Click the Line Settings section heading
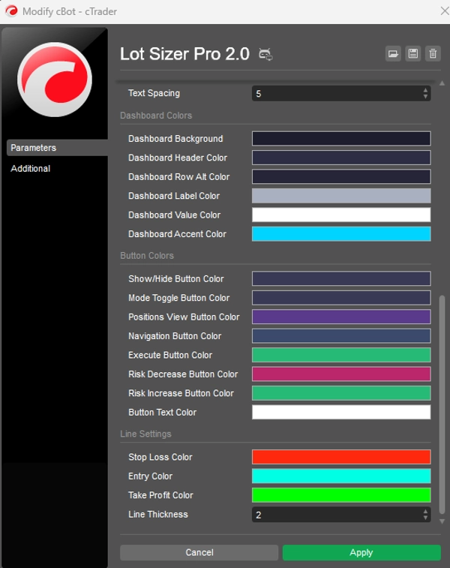 point(145,434)
